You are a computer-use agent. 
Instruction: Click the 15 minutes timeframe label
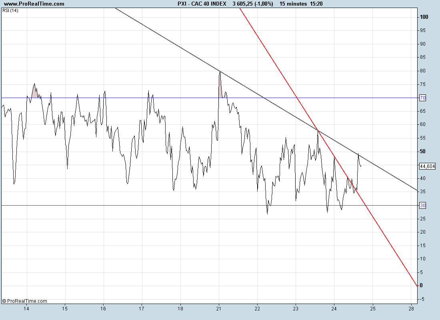click(293, 4)
